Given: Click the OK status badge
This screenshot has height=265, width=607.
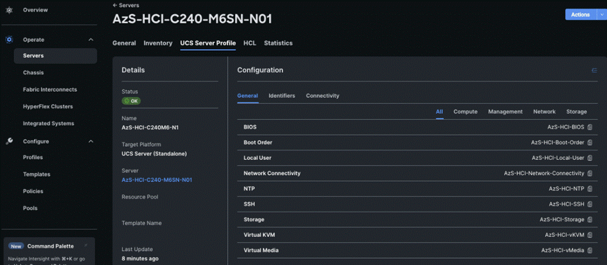Looking at the screenshot, I should pyautogui.click(x=131, y=101).
